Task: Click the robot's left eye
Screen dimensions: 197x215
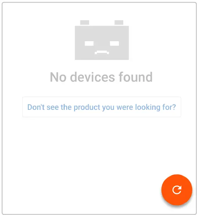Action: pyautogui.click(x=89, y=43)
